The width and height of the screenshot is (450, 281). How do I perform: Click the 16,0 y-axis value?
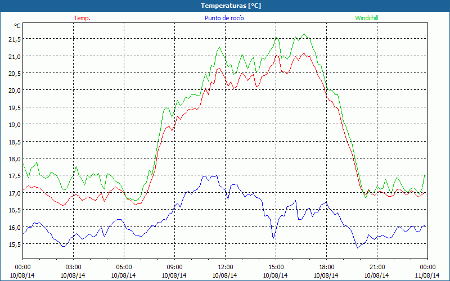pyautogui.click(x=15, y=227)
